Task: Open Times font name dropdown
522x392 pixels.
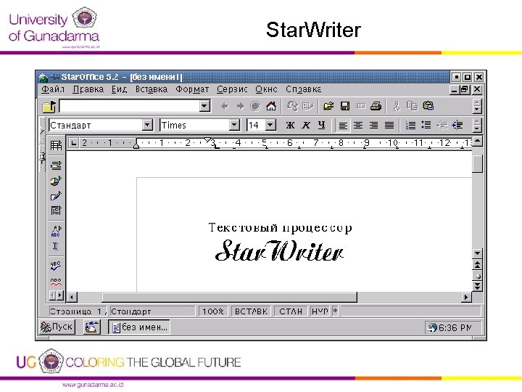Action: pos(234,126)
